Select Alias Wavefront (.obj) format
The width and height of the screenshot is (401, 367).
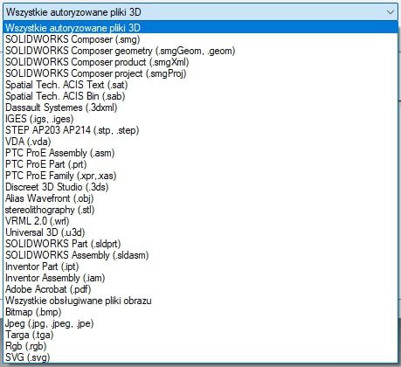(x=200, y=198)
